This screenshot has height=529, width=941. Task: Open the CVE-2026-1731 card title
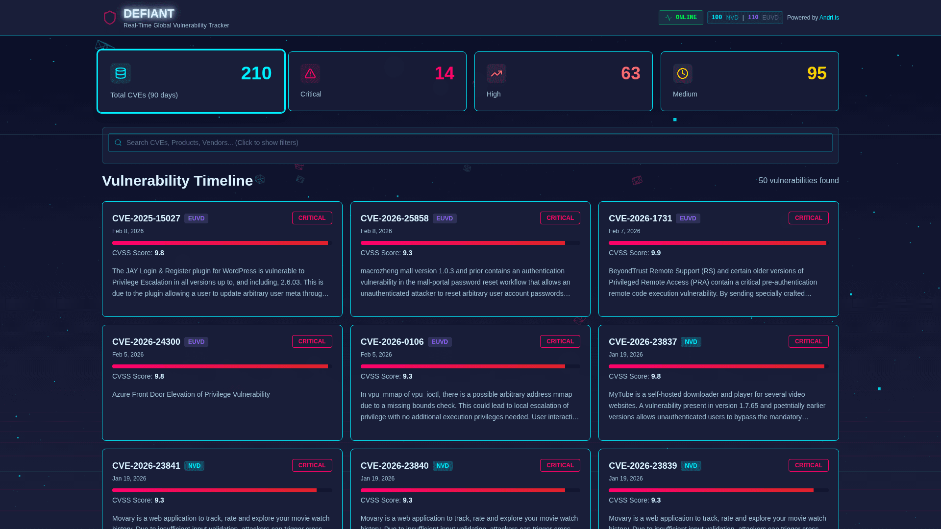tap(640, 218)
